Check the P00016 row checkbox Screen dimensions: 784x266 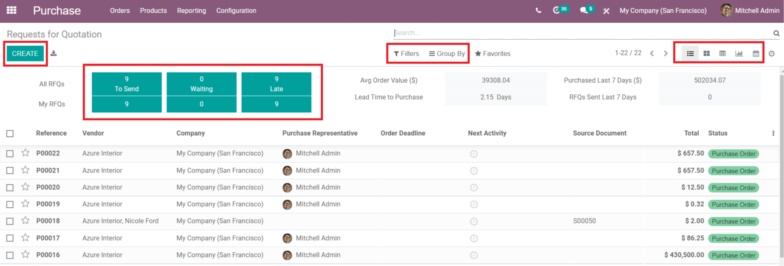tap(10, 255)
